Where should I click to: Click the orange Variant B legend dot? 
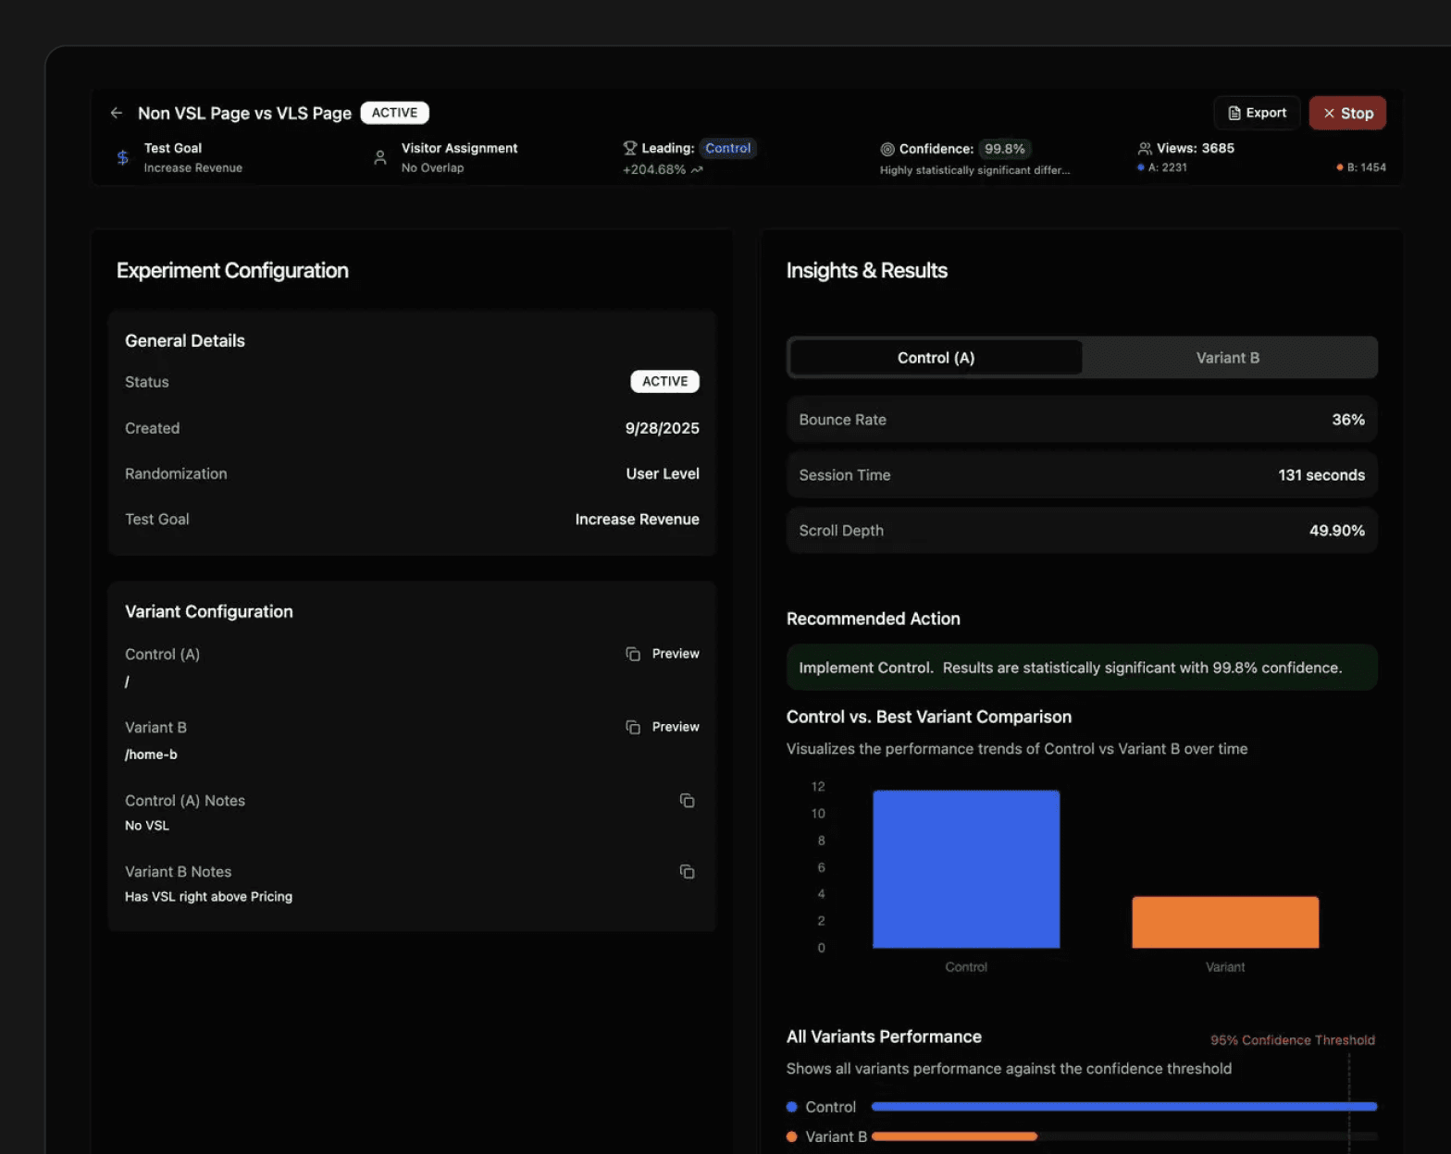click(x=792, y=1136)
